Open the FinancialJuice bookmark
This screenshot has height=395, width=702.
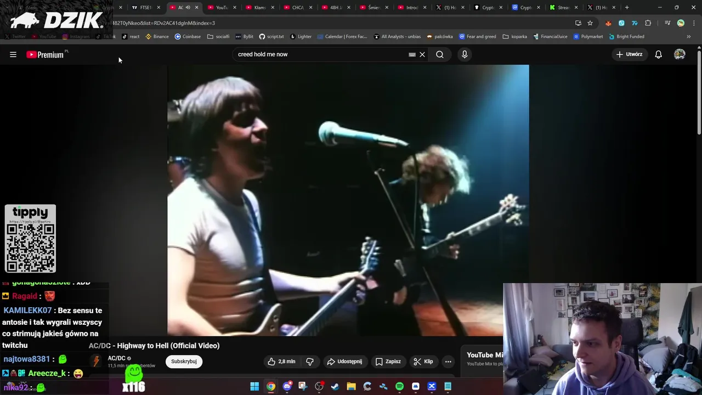(x=550, y=37)
